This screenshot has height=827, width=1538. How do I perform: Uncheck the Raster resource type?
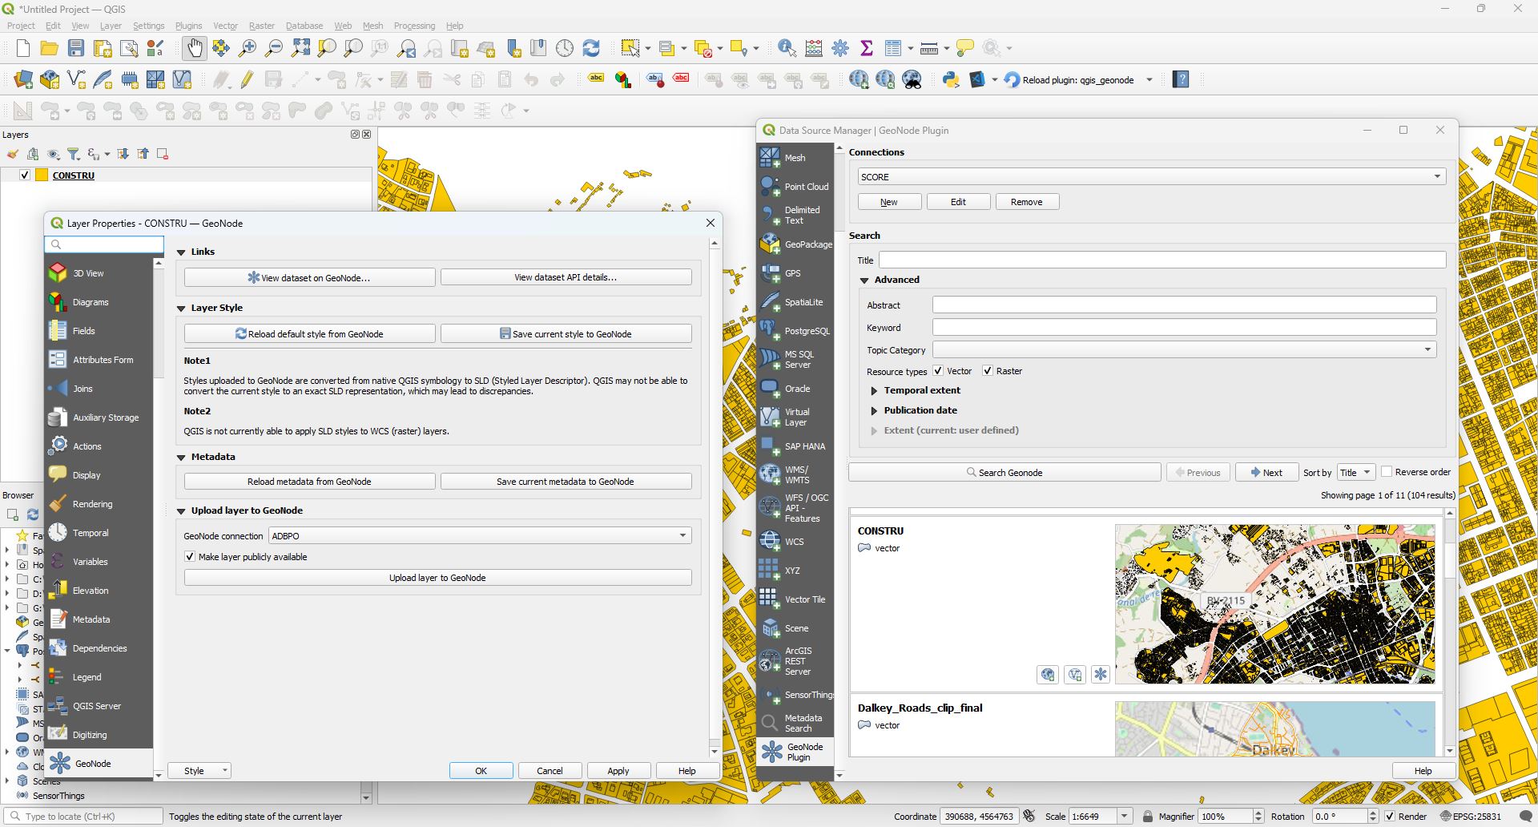(x=988, y=371)
